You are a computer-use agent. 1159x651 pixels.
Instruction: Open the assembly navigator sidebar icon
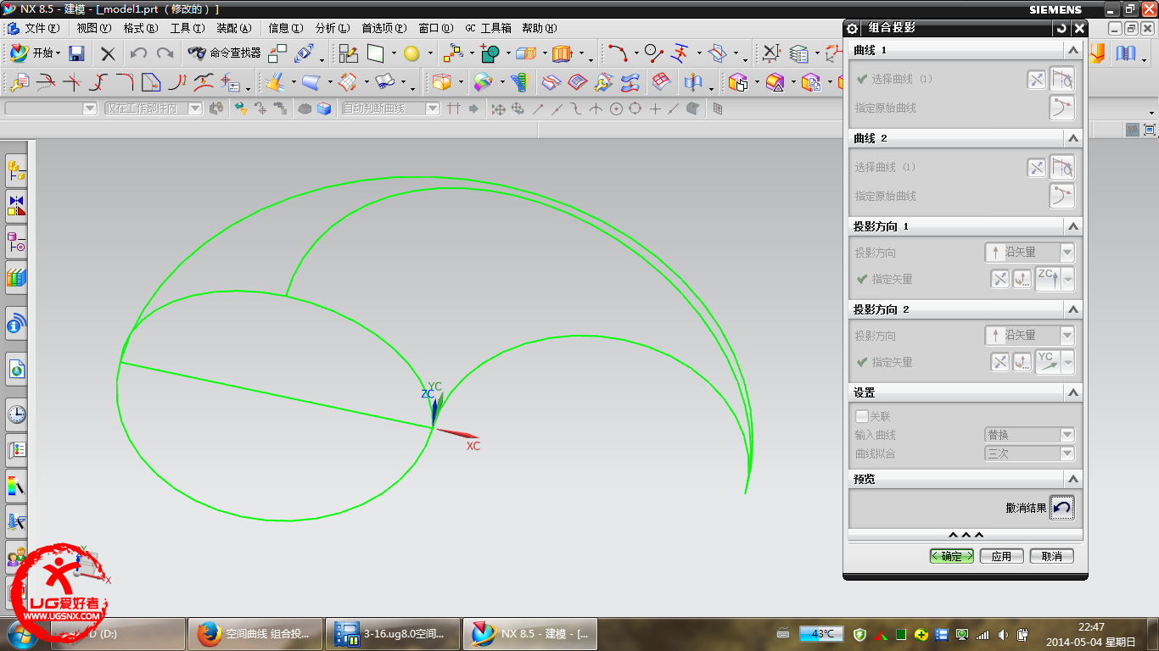16,171
